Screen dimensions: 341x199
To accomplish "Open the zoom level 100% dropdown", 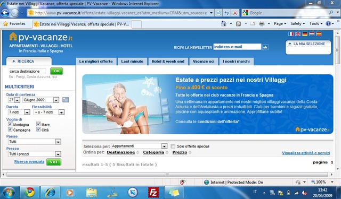I will pos(332,182).
